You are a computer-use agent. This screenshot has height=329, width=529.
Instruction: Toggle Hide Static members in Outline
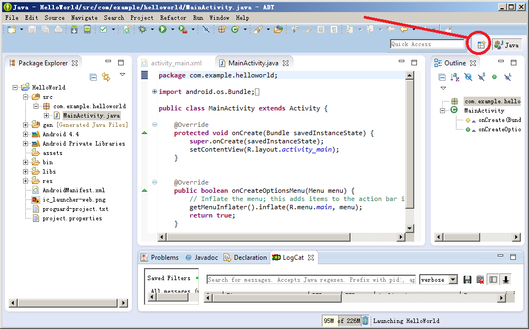[x=481, y=77]
